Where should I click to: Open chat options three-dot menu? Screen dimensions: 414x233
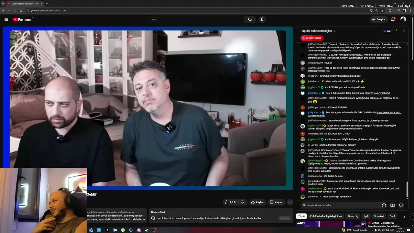tap(396, 31)
